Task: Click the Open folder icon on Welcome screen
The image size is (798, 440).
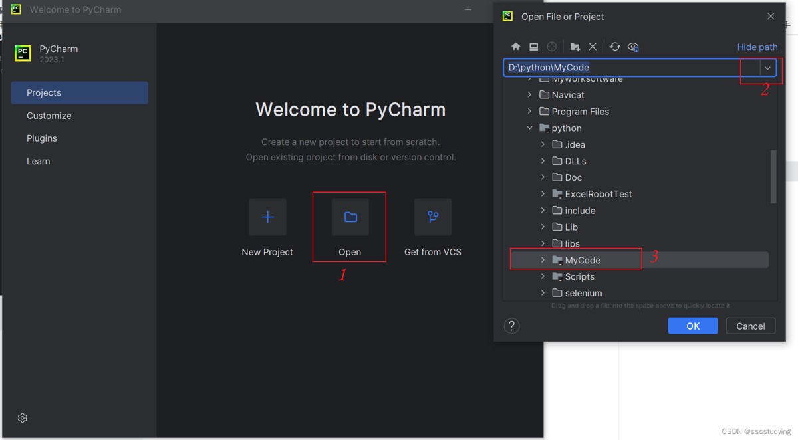Action: coord(350,217)
